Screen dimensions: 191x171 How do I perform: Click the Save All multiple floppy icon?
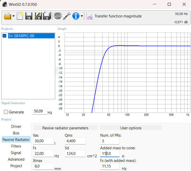point(47,16)
